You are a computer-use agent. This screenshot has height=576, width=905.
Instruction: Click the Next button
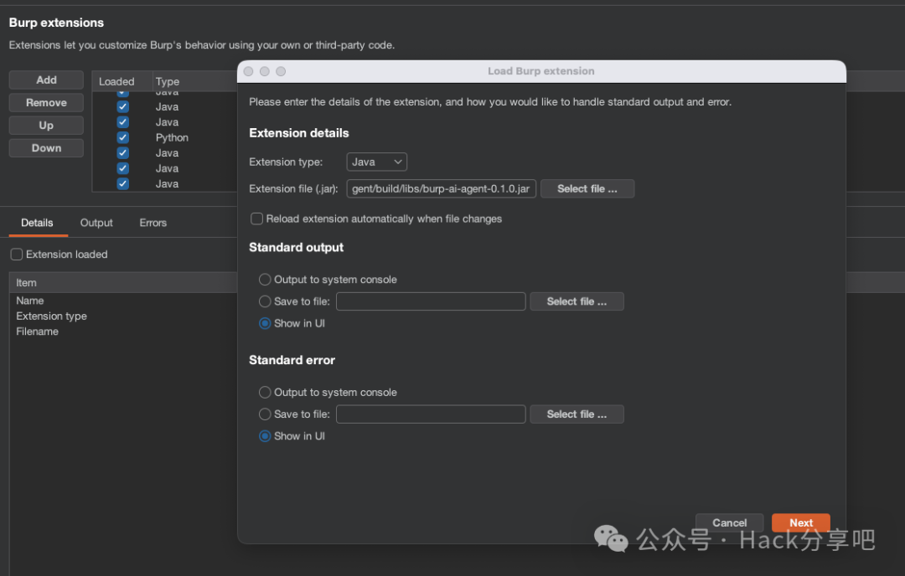point(800,522)
